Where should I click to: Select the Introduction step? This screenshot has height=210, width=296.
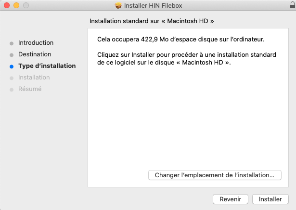[x=36, y=43]
